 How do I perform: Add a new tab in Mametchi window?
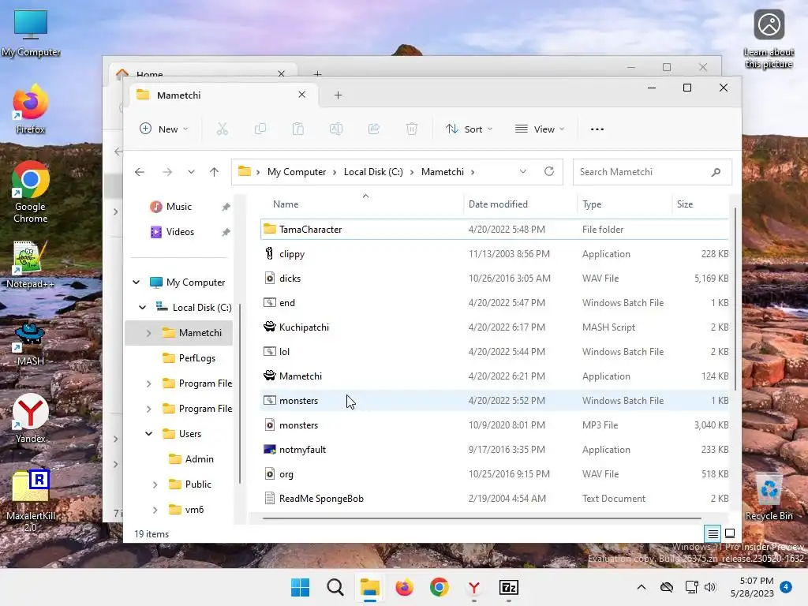[x=338, y=95]
